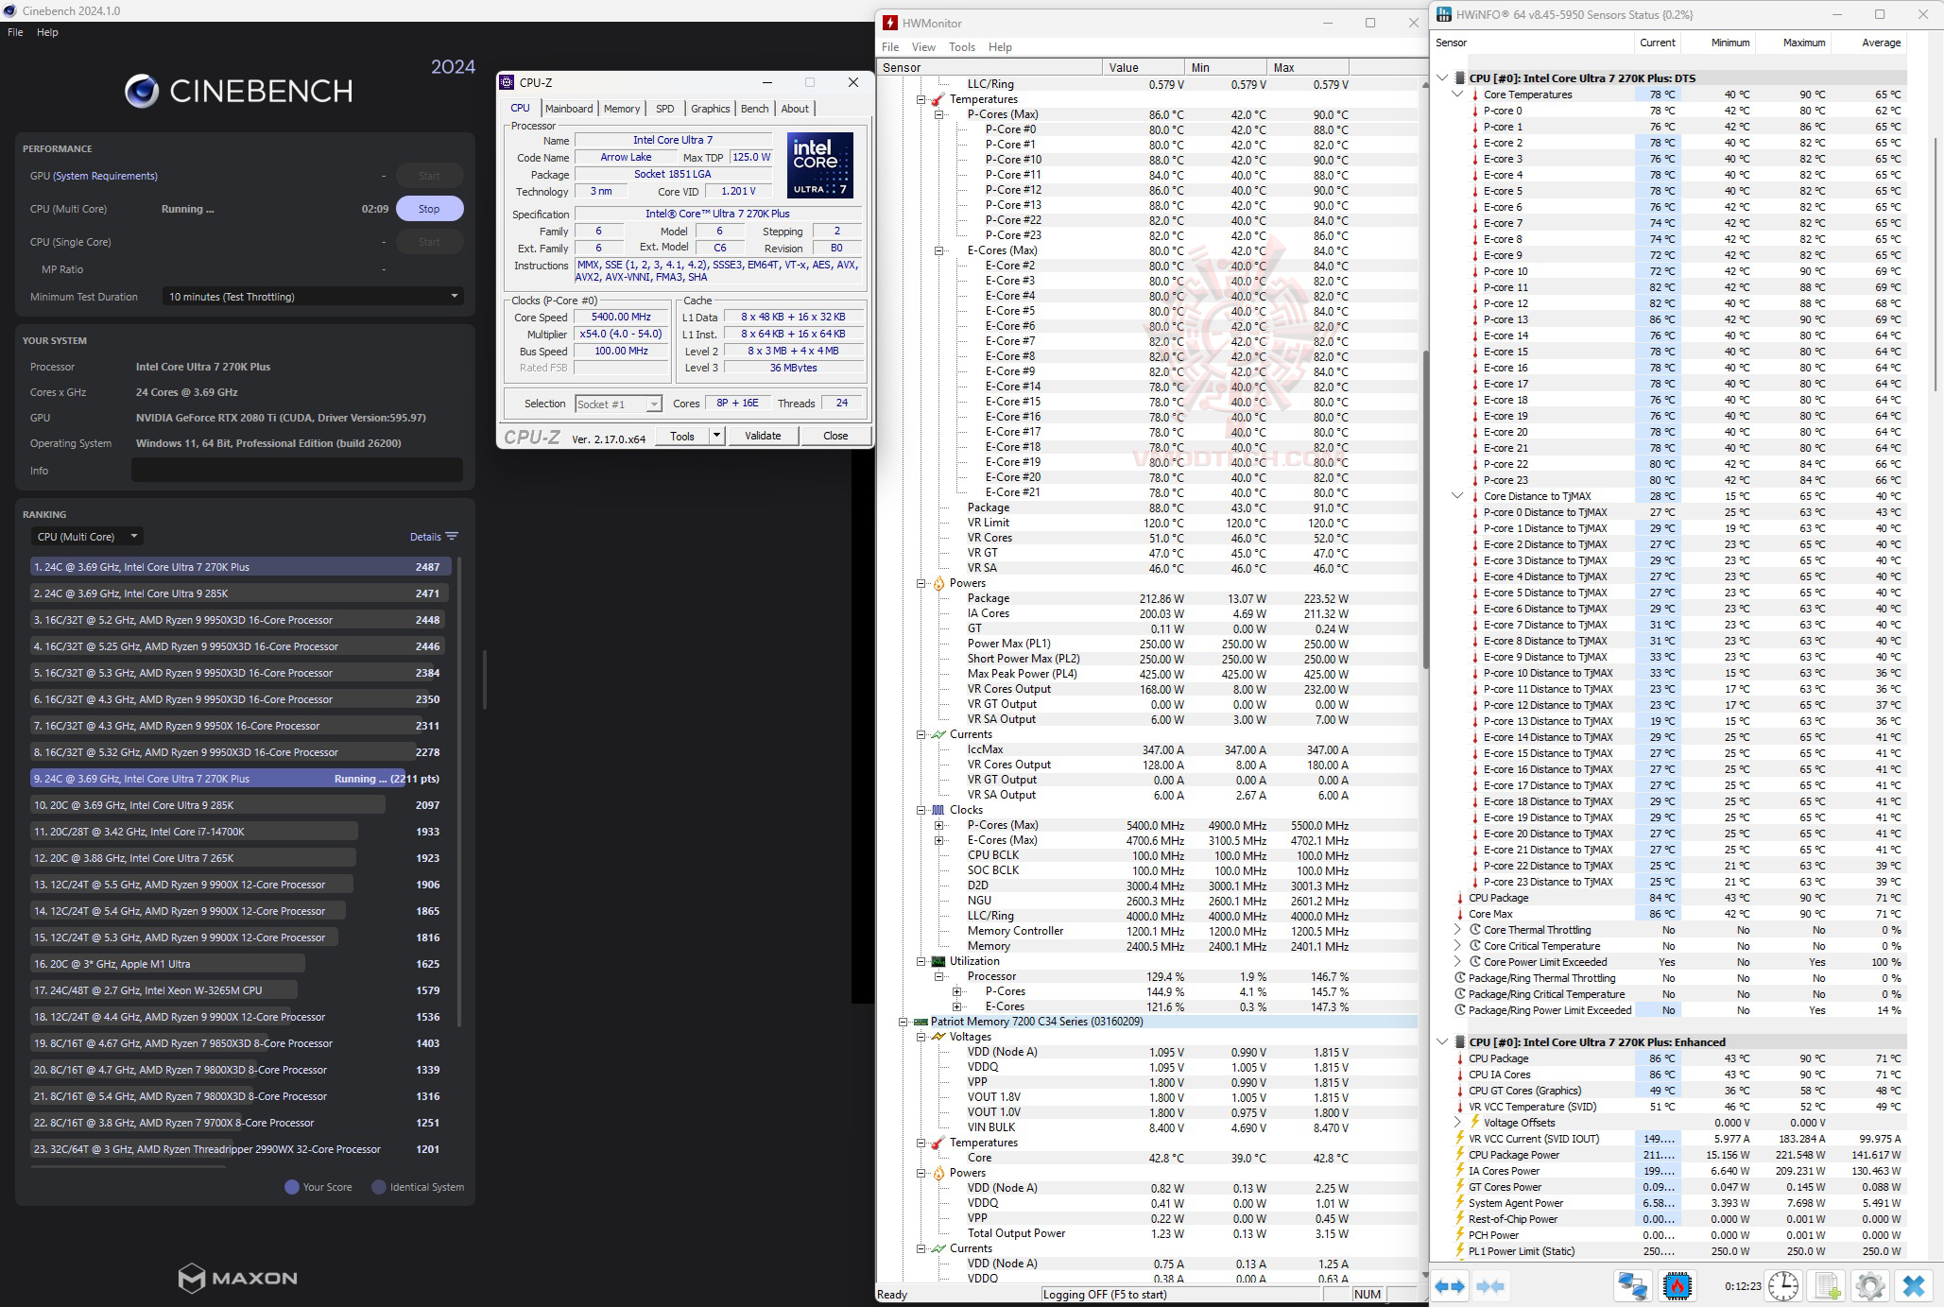Click the Cinebench sphere logo
Screen dimensions: 1944x1307
[x=142, y=91]
